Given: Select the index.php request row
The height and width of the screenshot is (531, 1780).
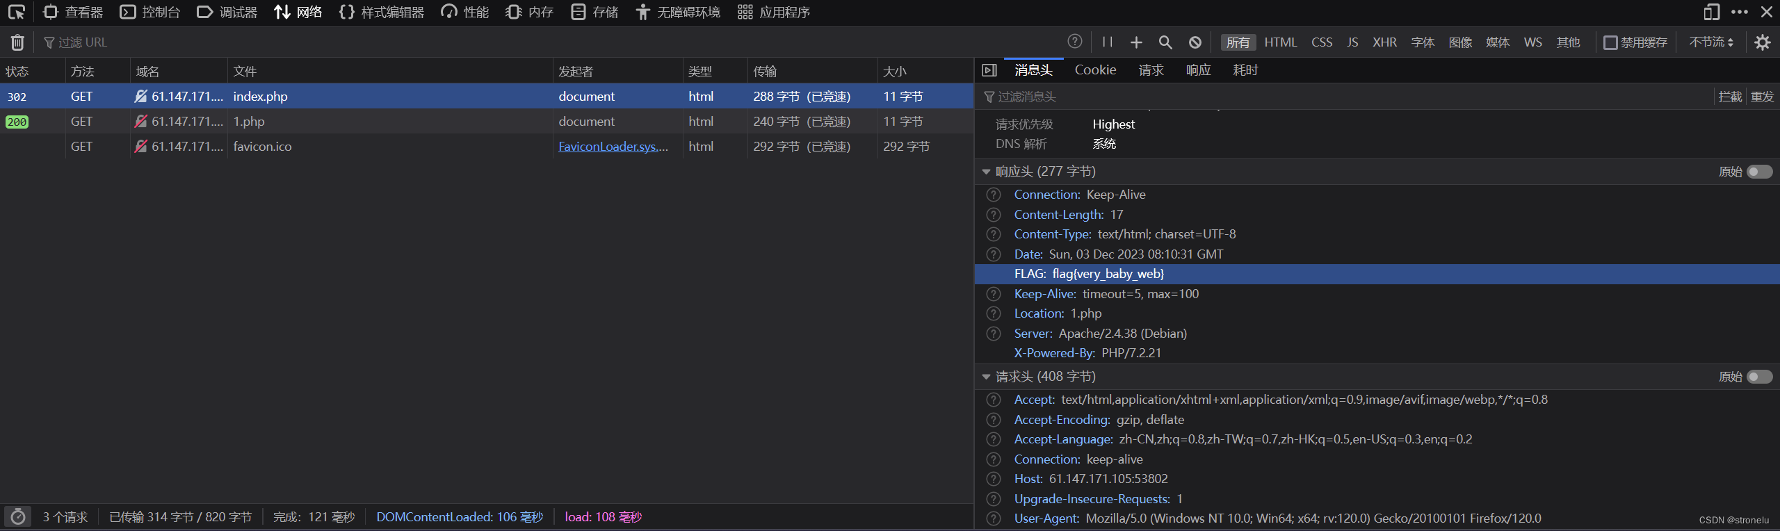Looking at the screenshot, I should tap(487, 97).
